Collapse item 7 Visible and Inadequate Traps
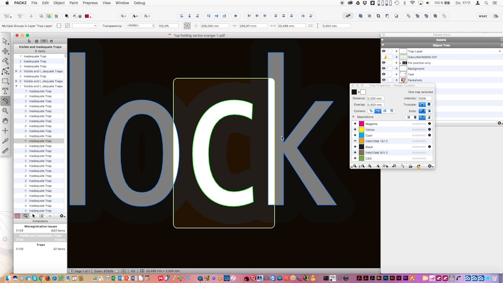503x283 pixels. click(16, 86)
